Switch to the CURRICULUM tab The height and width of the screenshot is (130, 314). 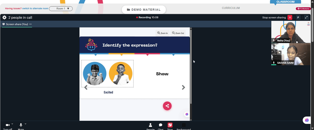click(231, 8)
